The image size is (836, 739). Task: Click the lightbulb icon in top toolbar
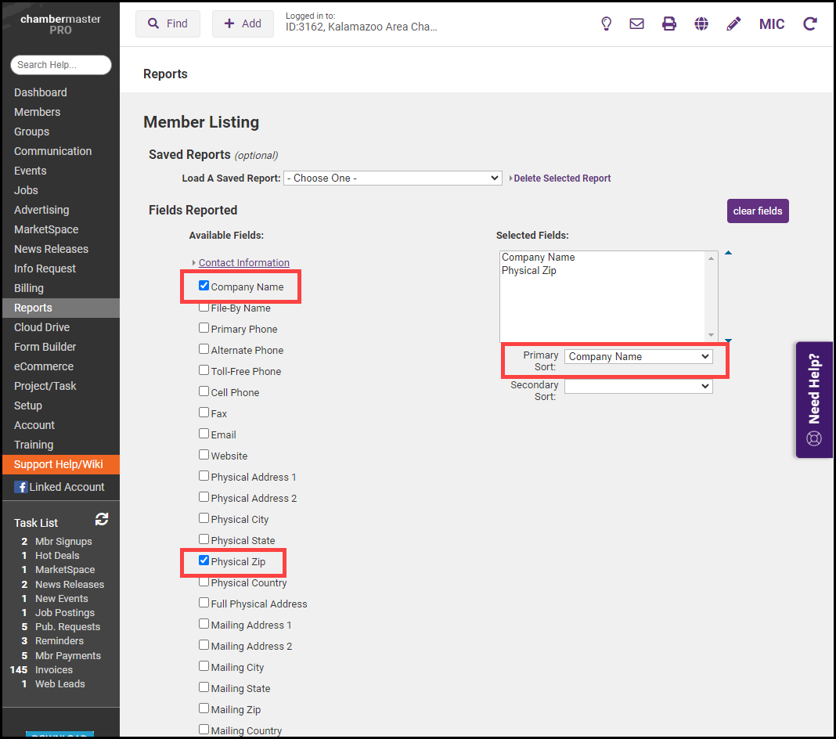(x=606, y=23)
